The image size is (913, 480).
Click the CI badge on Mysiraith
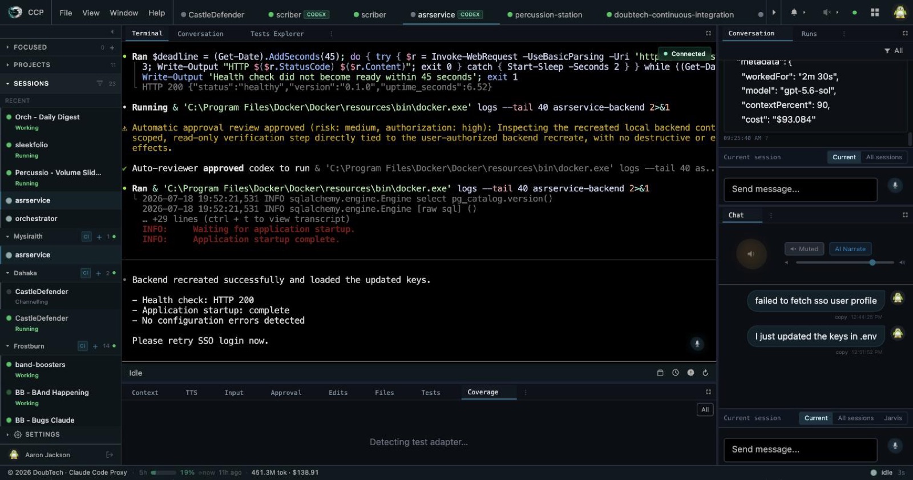(86, 236)
